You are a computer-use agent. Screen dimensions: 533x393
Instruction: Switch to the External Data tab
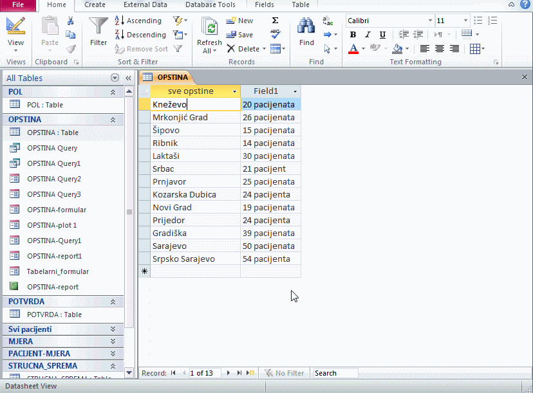pos(145,5)
